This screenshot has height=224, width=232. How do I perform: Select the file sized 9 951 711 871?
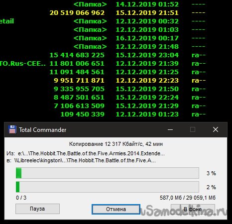click(103, 81)
